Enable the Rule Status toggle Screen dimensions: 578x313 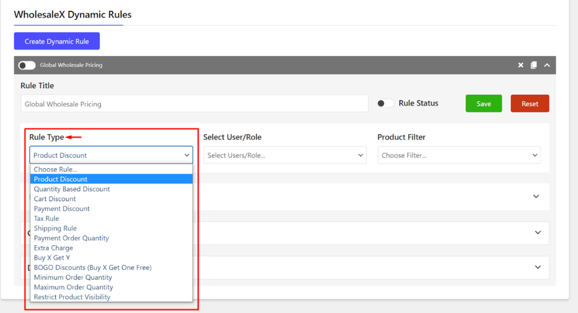pos(386,103)
